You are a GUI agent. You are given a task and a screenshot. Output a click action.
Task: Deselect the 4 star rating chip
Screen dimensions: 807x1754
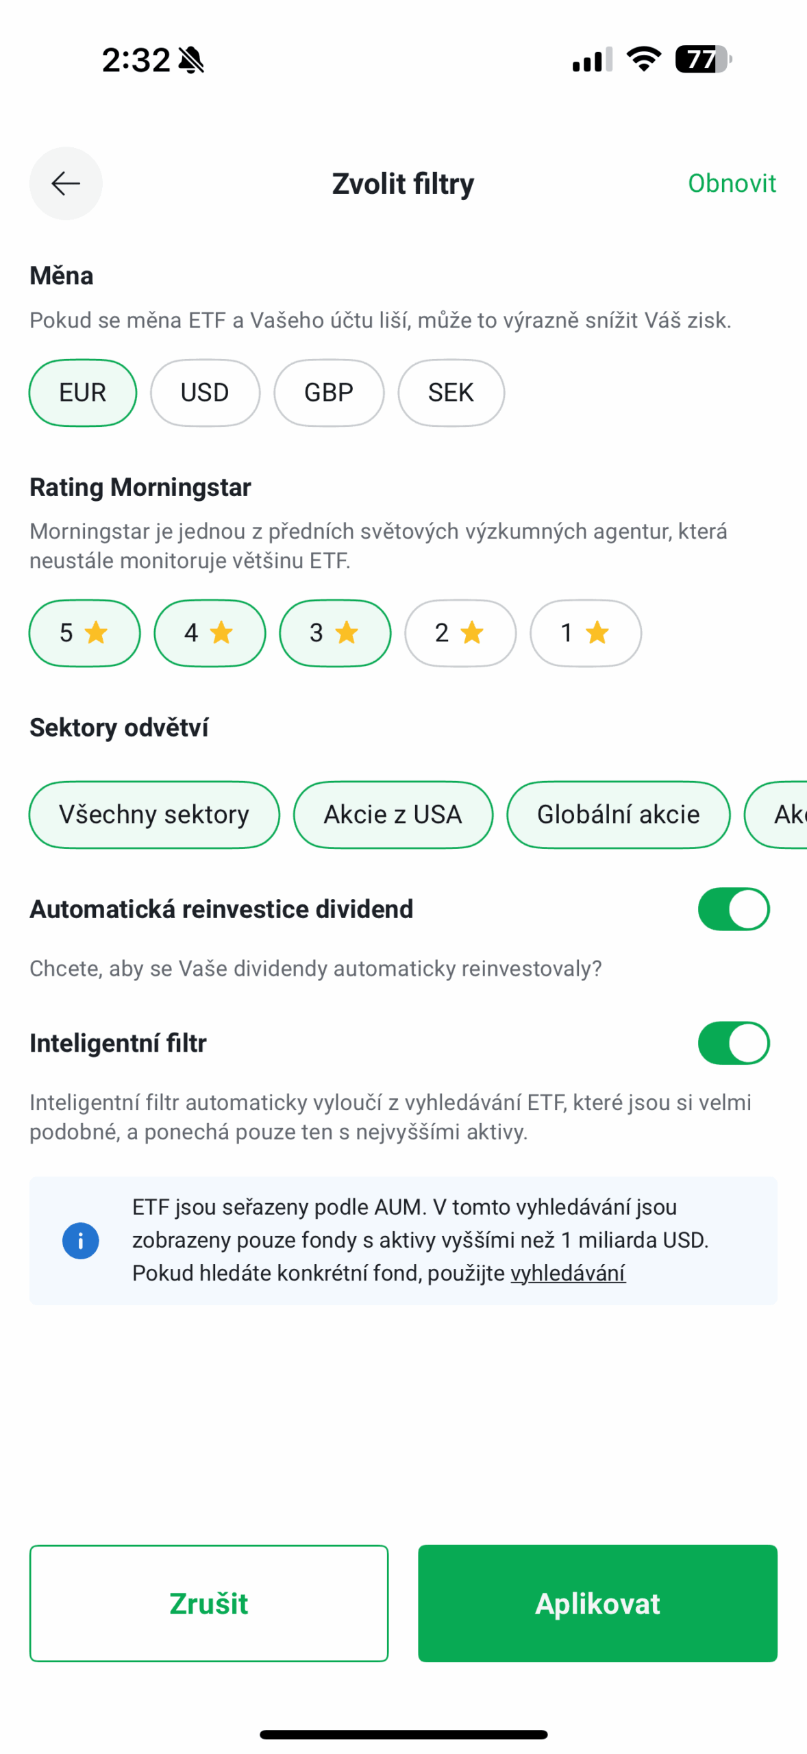[x=210, y=632]
